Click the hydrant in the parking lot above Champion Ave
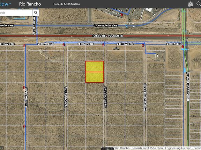Viewport: 201px width, 150px height. pos(122,15)
